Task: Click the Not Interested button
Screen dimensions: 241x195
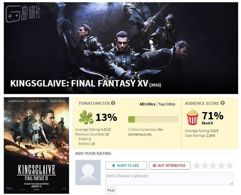Action: pyautogui.click(x=170, y=165)
